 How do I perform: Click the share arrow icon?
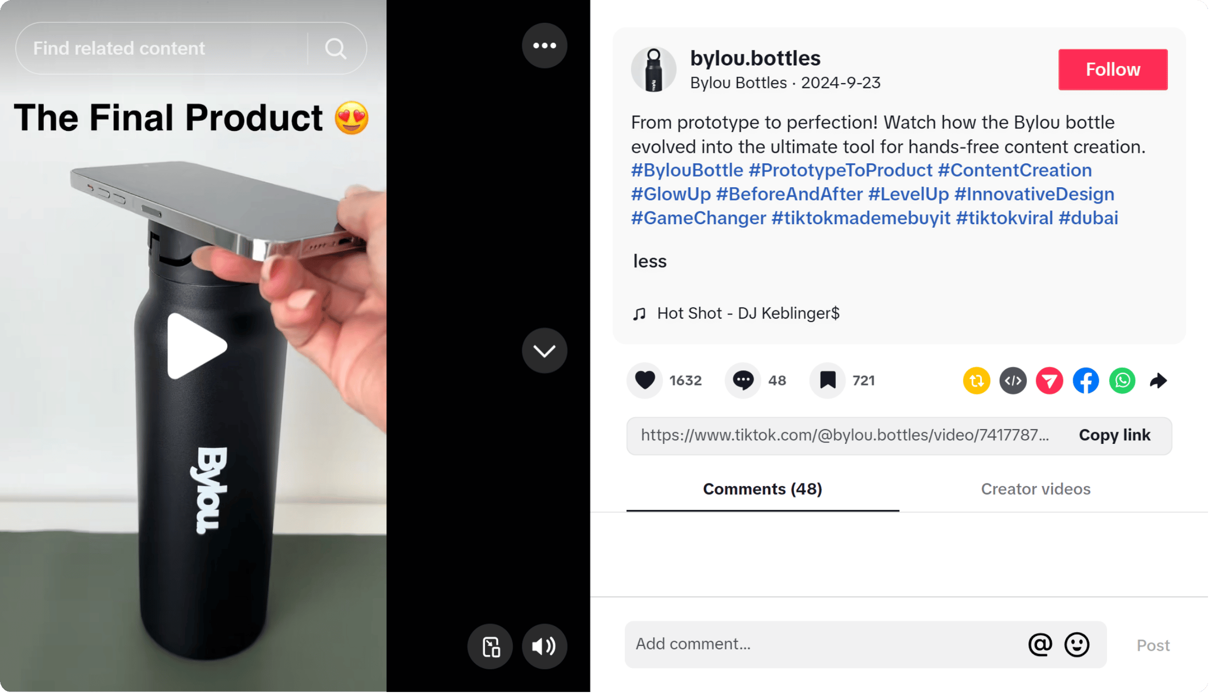click(x=1159, y=380)
